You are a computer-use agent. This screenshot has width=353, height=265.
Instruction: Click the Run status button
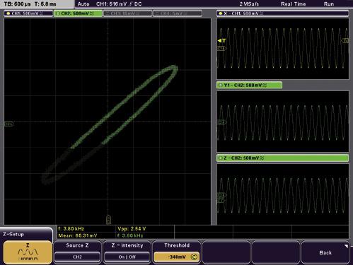click(329, 4)
